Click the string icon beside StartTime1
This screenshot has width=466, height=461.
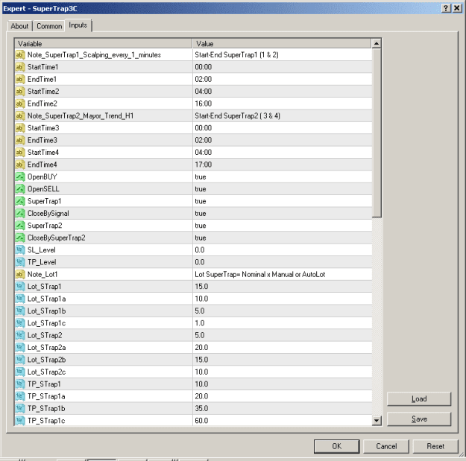pyautogui.click(x=20, y=67)
